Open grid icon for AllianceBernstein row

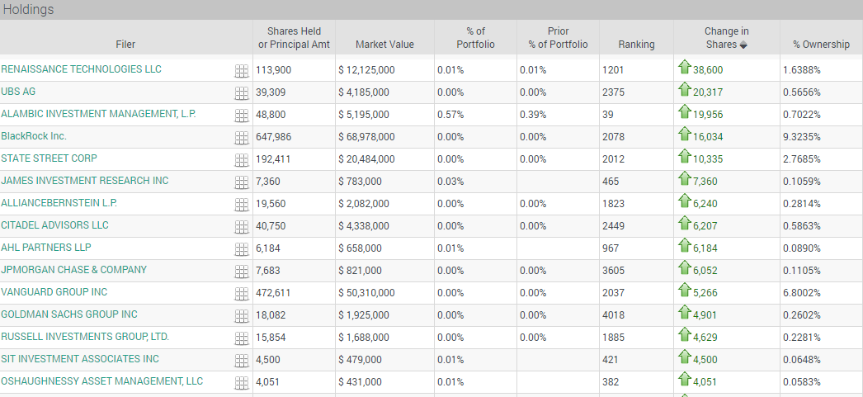[241, 205]
